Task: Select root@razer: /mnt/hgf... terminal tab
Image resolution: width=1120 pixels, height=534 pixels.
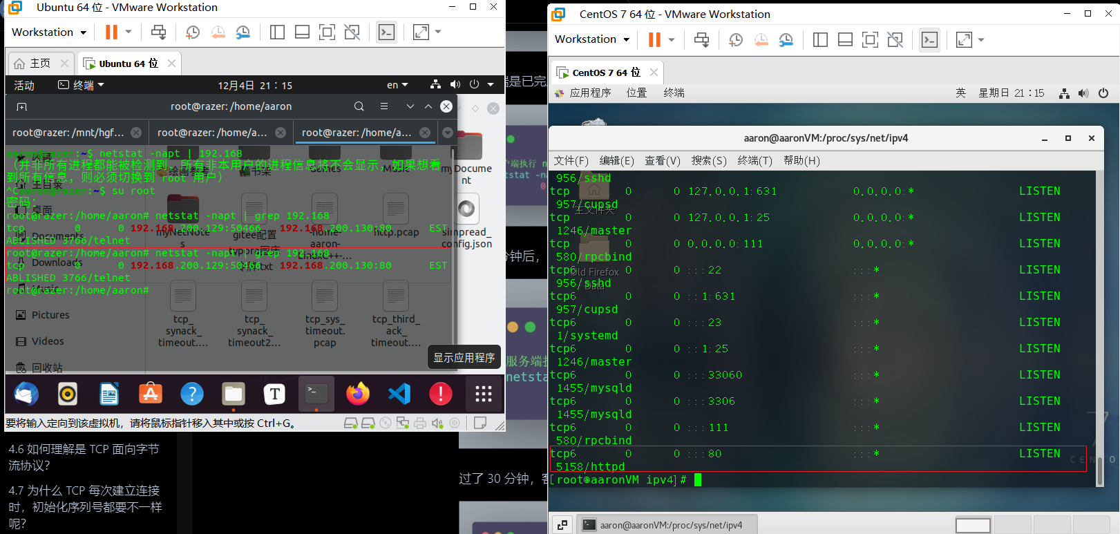Action: [77, 132]
